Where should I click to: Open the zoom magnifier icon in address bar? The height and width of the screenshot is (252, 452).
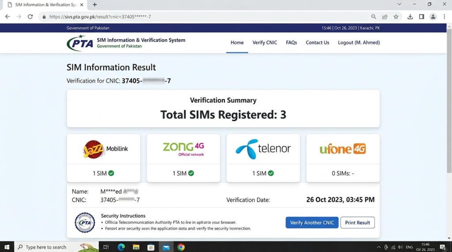point(373,17)
